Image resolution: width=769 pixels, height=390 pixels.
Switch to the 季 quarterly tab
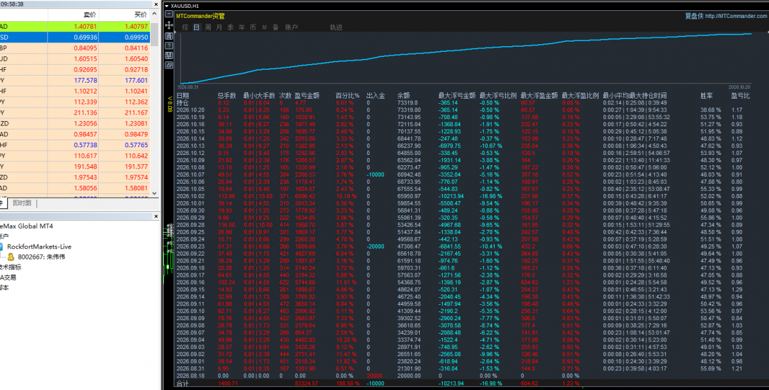pyautogui.click(x=230, y=28)
